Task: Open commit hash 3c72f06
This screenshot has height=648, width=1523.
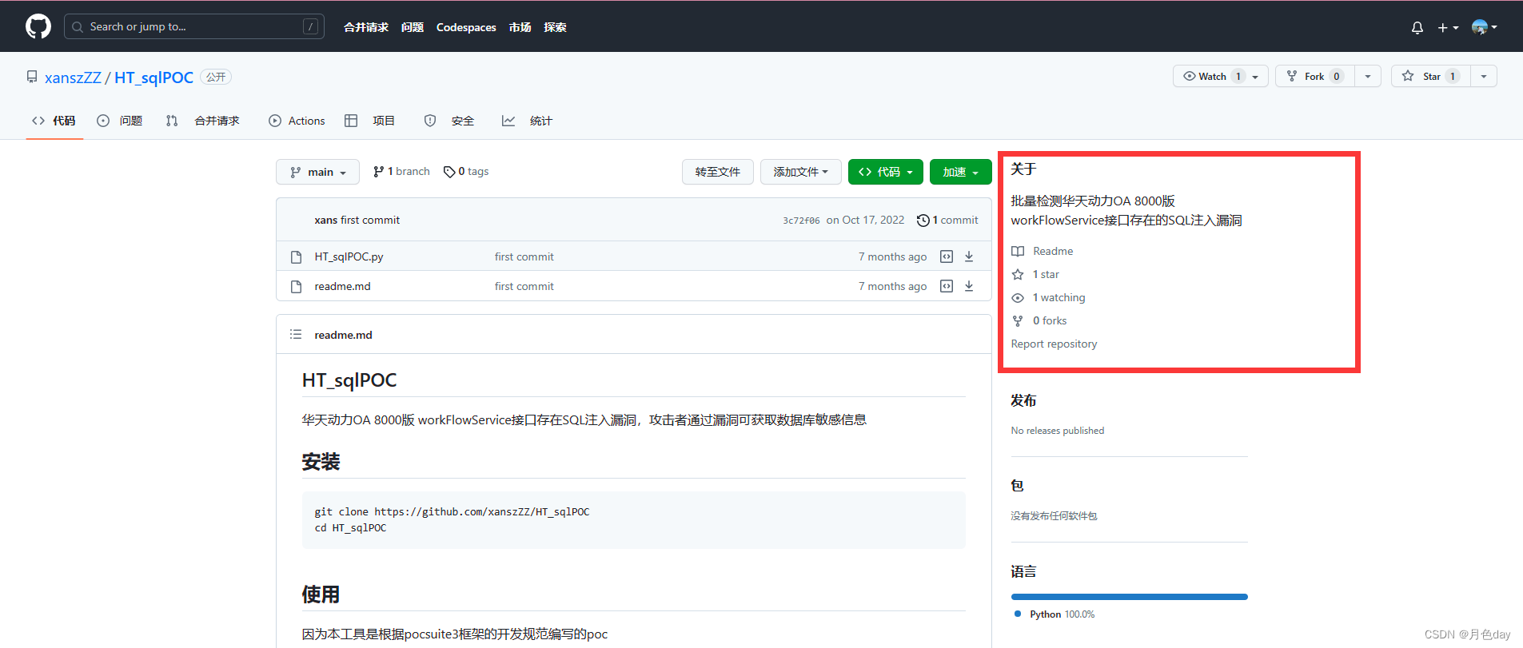Action: pos(801,221)
